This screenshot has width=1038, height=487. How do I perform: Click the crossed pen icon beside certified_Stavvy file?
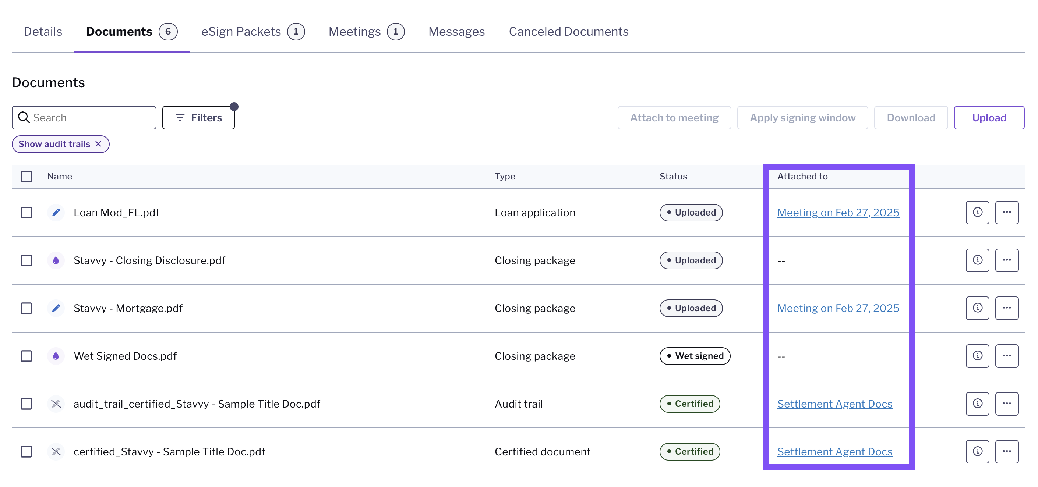(56, 452)
